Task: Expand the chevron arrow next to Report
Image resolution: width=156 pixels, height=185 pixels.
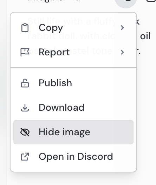Action: (x=122, y=52)
